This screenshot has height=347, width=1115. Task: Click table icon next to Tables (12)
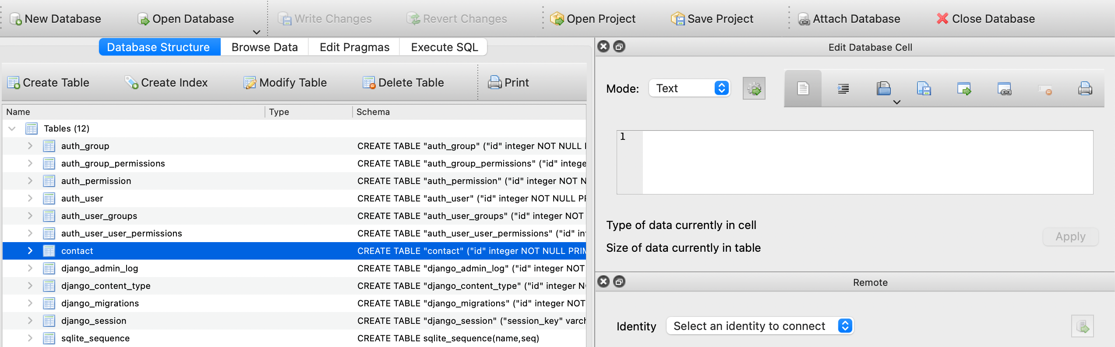[32, 128]
